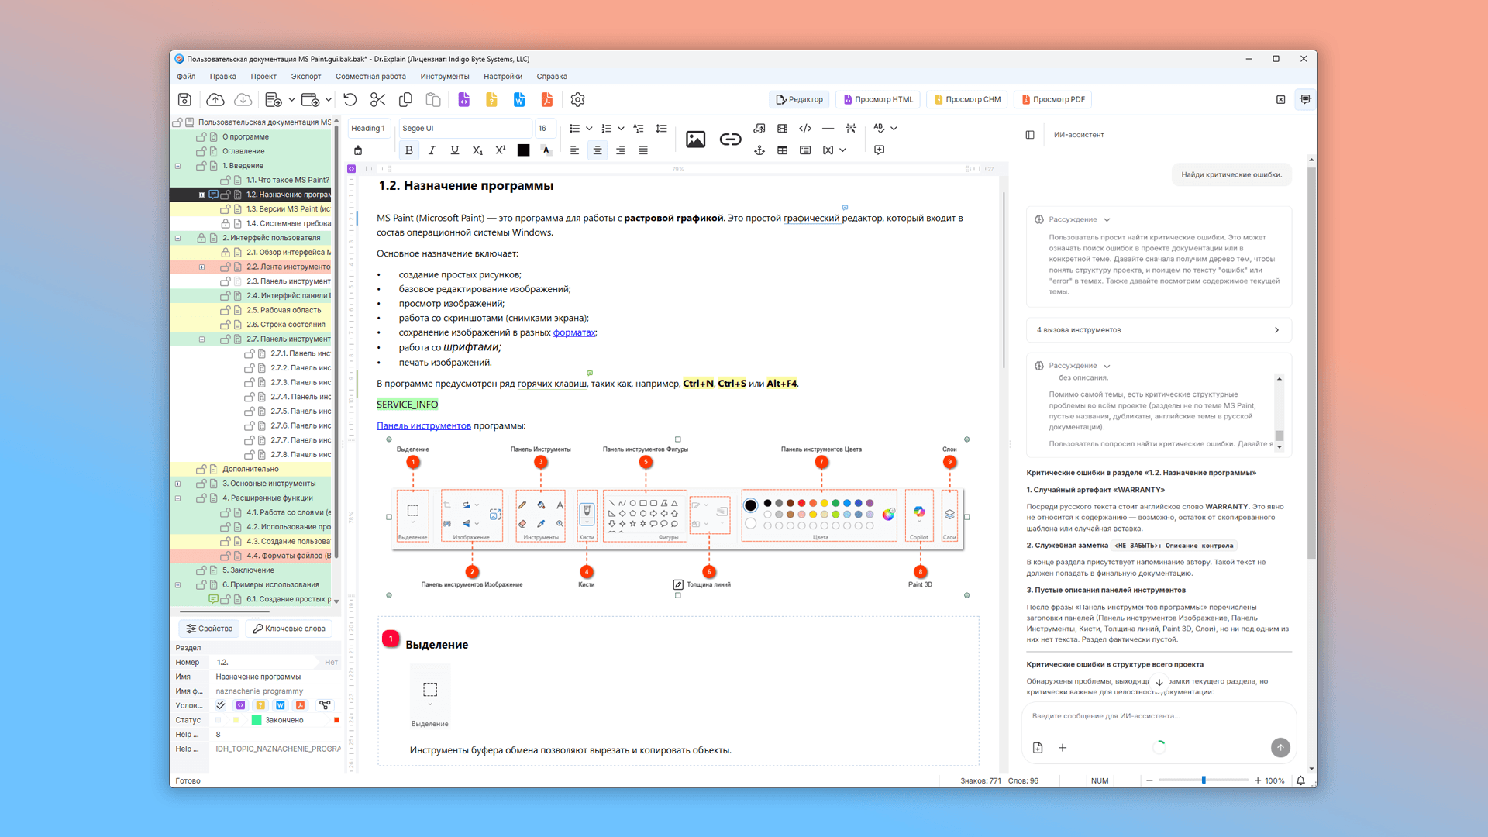Viewport: 1488px width, 837px height.
Task: Click the cloud upload icon
Action: pyautogui.click(x=215, y=99)
